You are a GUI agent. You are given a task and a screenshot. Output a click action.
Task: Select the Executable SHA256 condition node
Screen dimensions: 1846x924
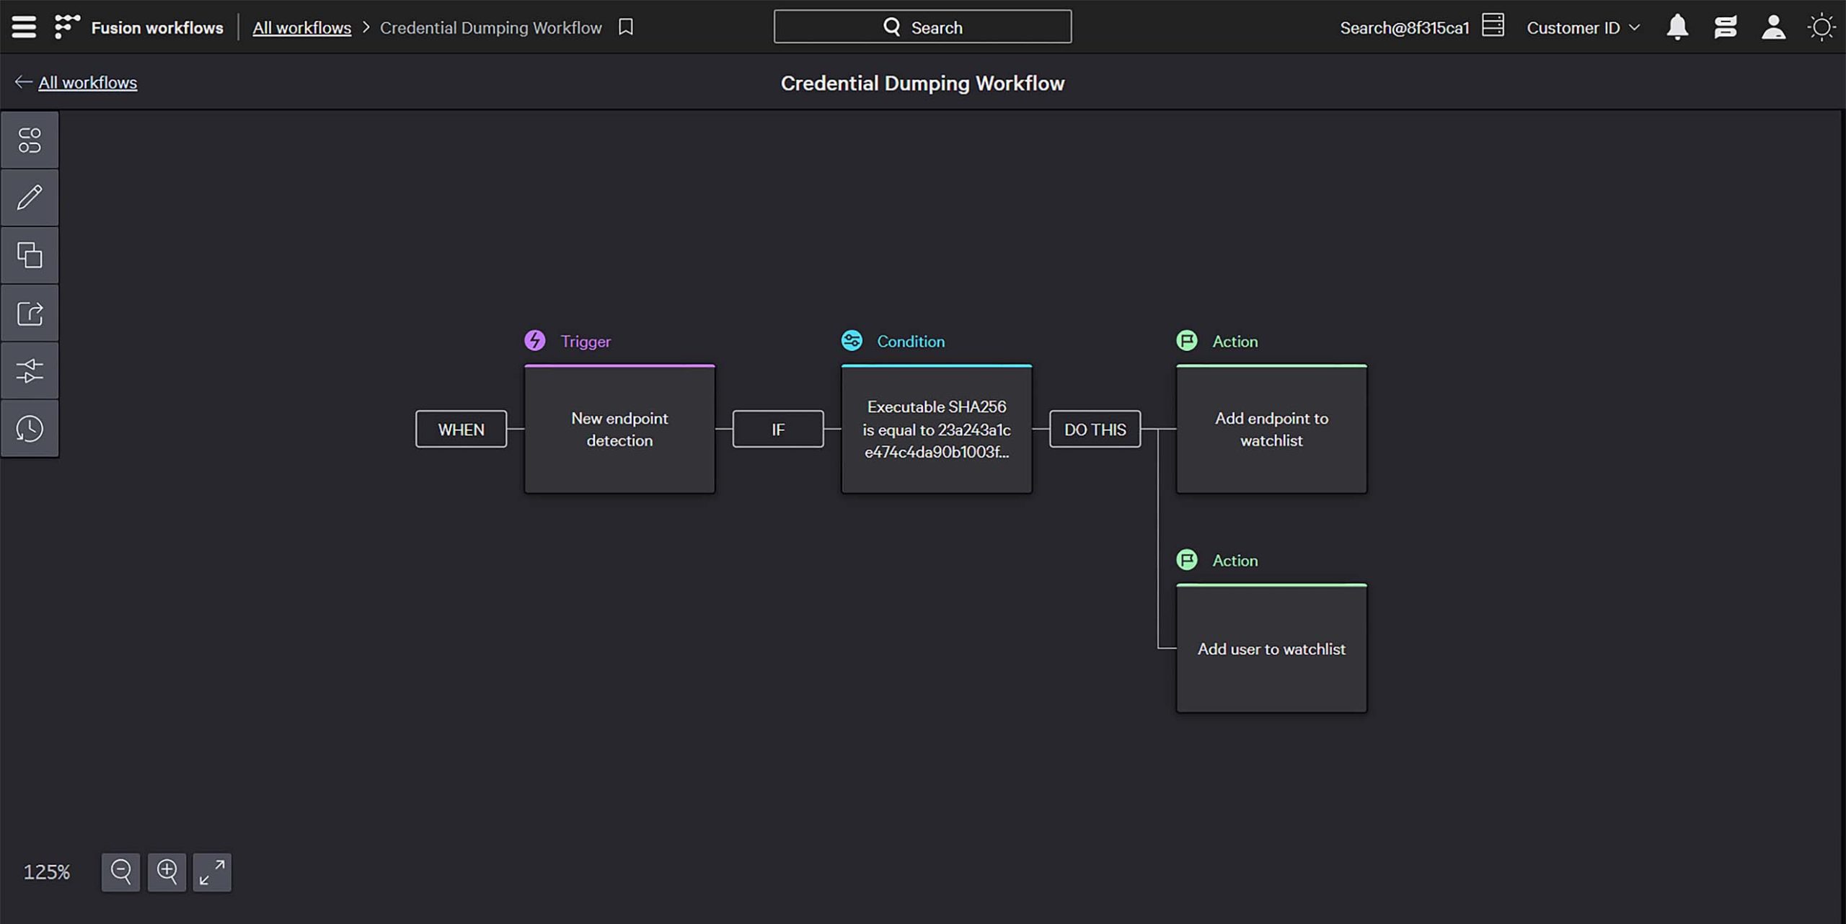pos(936,430)
